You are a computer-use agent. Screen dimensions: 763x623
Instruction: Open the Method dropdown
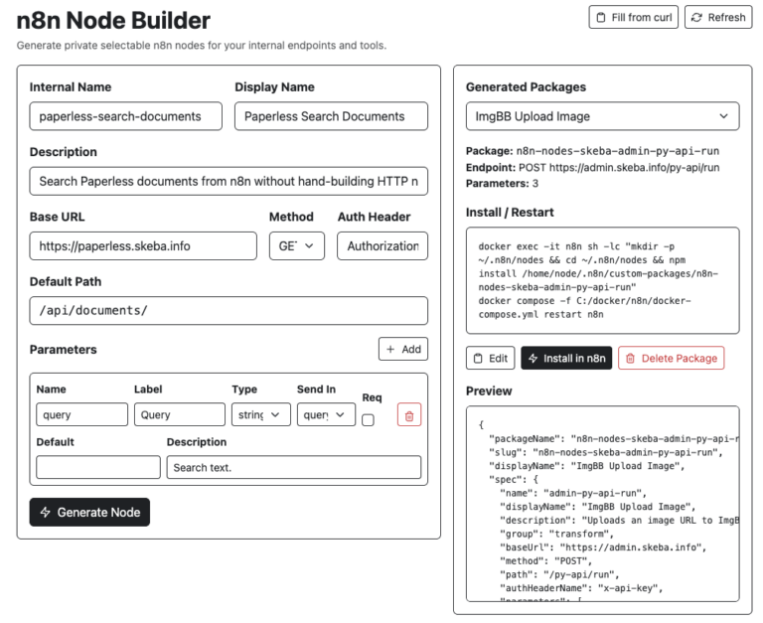(297, 245)
